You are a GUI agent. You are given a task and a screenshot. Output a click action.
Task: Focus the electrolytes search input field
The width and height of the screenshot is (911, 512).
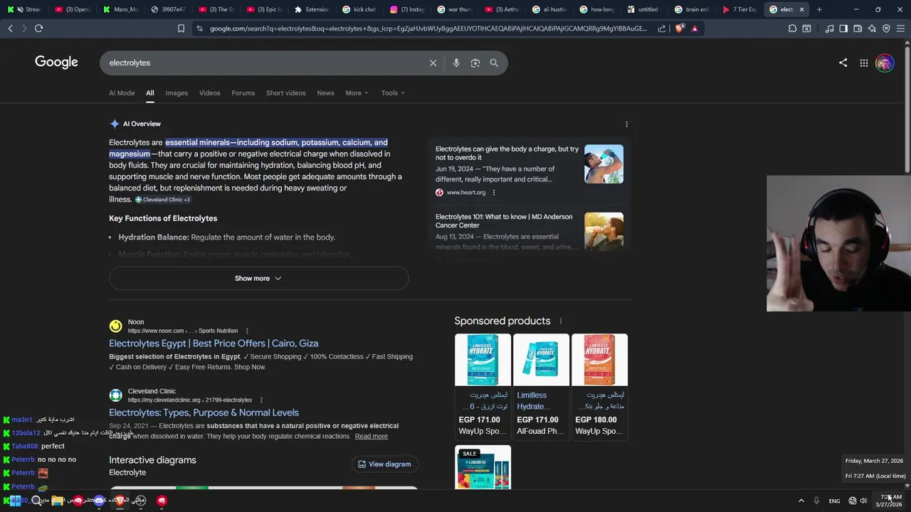[263, 63]
